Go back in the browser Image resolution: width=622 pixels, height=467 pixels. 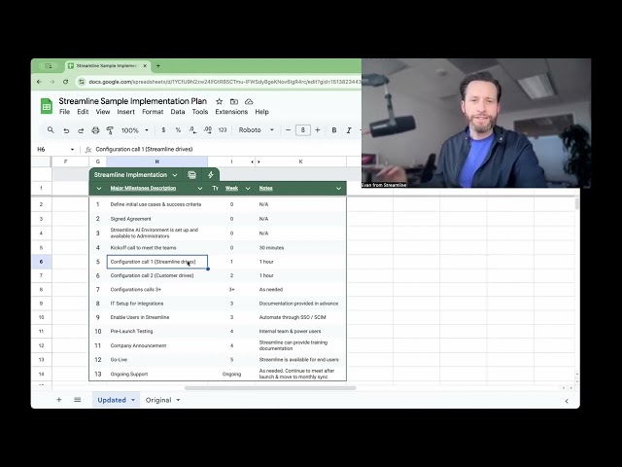pyautogui.click(x=39, y=82)
